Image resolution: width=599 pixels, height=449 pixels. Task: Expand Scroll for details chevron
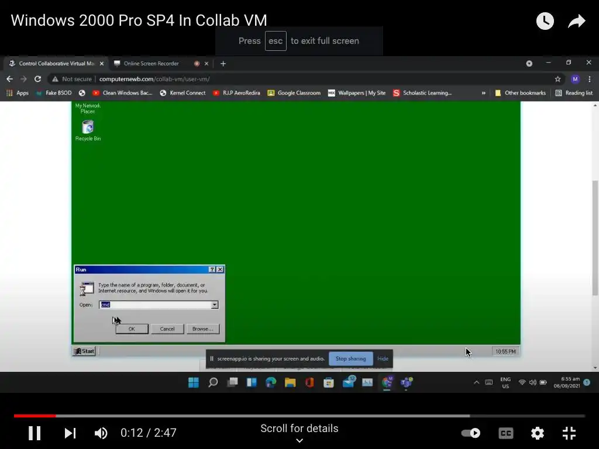299,441
